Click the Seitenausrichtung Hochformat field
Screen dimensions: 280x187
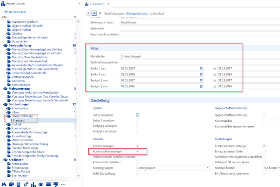point(200,22)
